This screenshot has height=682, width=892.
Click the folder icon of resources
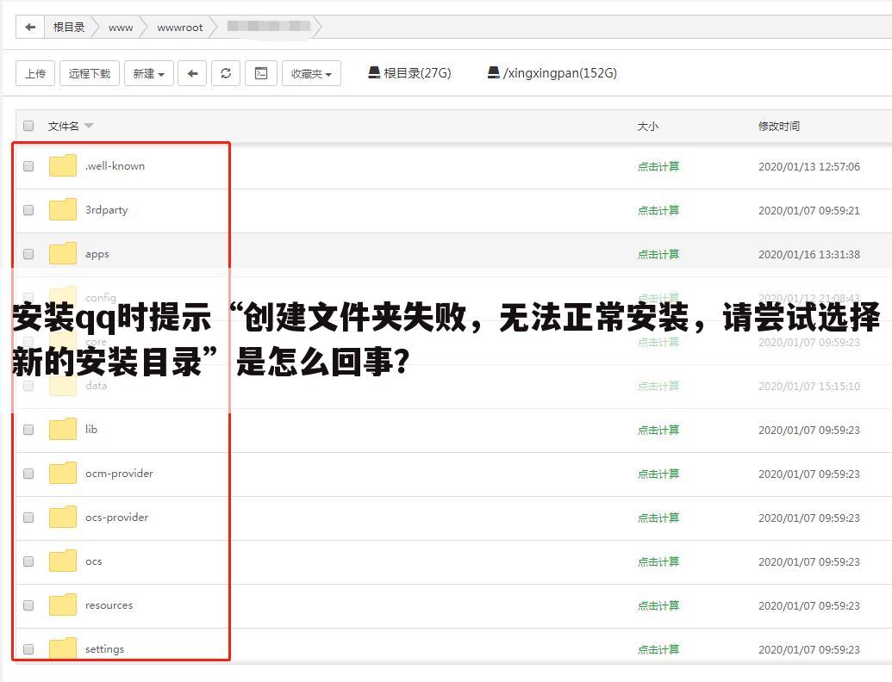tap(63, 604)
